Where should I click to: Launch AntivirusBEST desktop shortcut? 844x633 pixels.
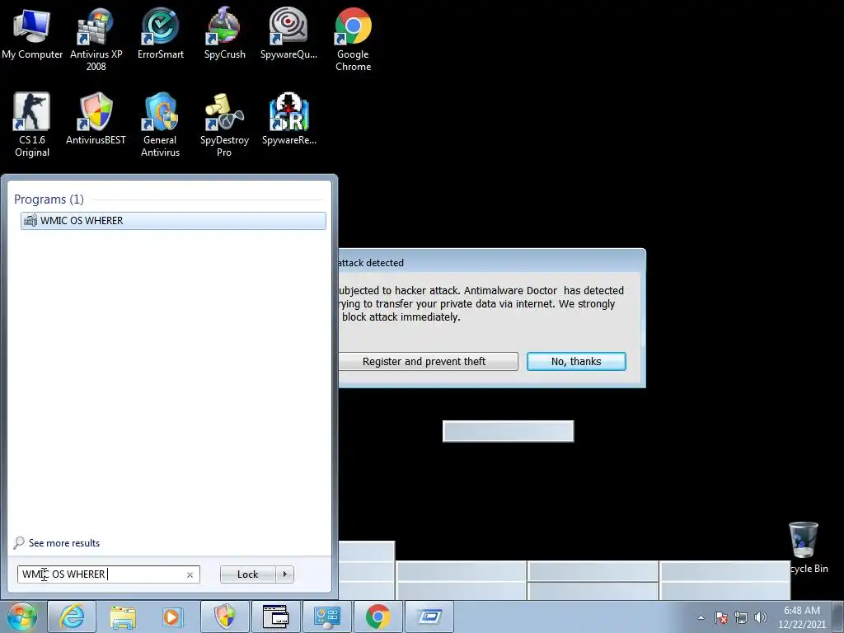(96, 119)
